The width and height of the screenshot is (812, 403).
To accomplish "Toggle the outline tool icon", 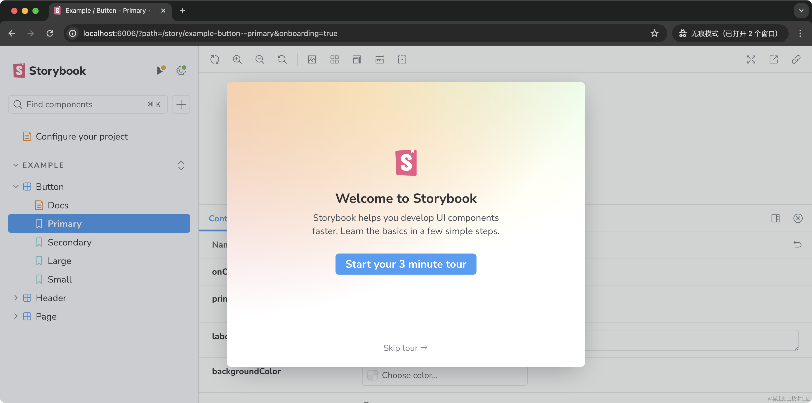I will tap(402, 60).
